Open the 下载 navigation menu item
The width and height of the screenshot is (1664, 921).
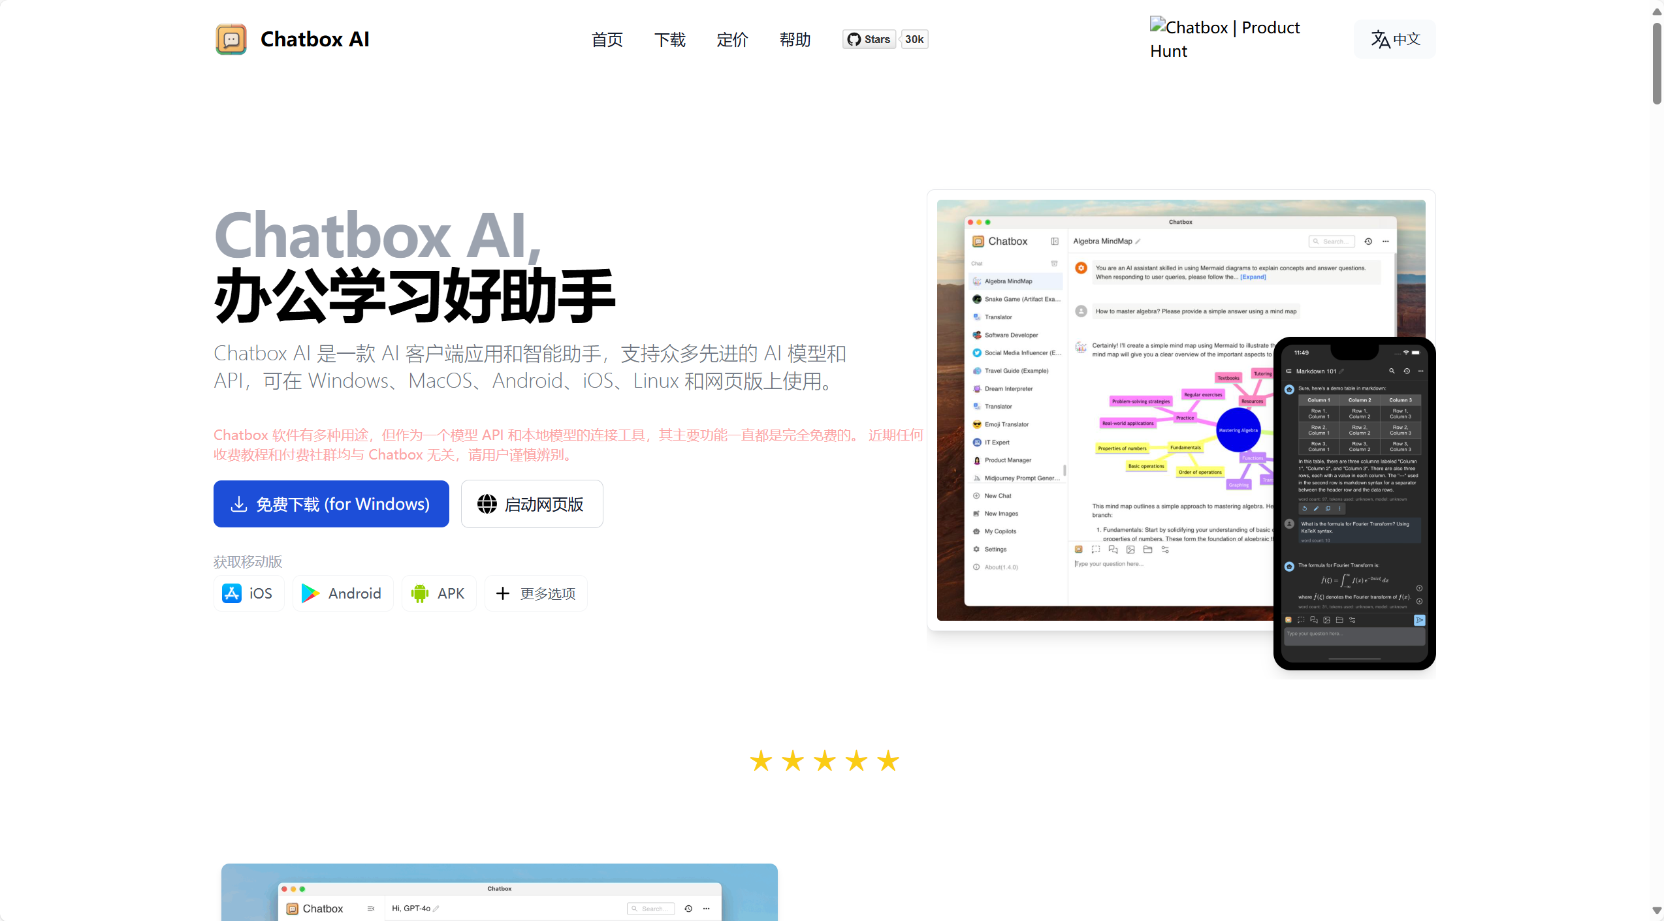click(x=670, y=39)
